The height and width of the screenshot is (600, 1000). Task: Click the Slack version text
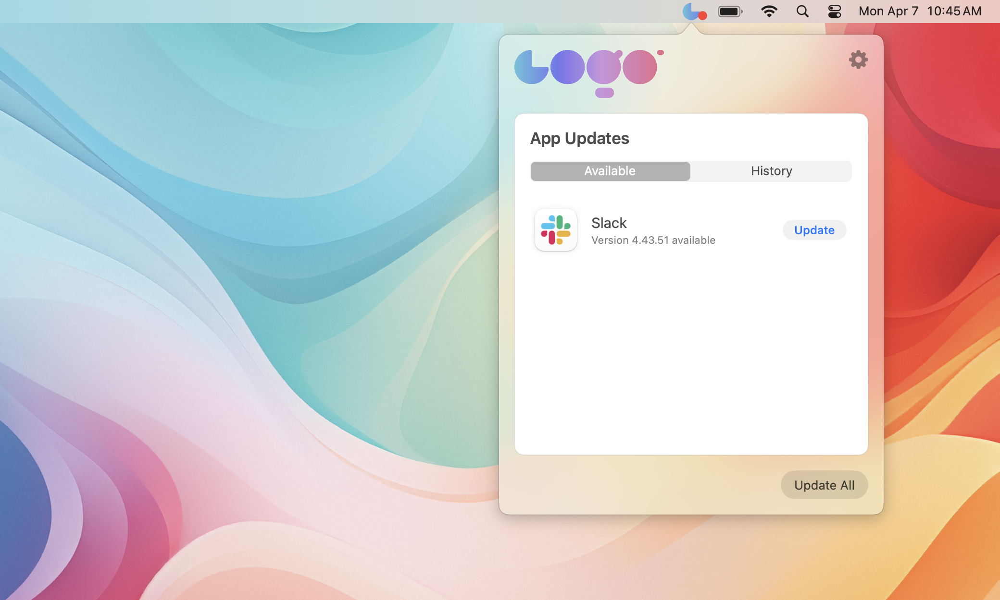pos(653,240)
